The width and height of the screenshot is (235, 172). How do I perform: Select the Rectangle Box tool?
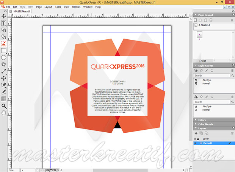click(3, 51)
